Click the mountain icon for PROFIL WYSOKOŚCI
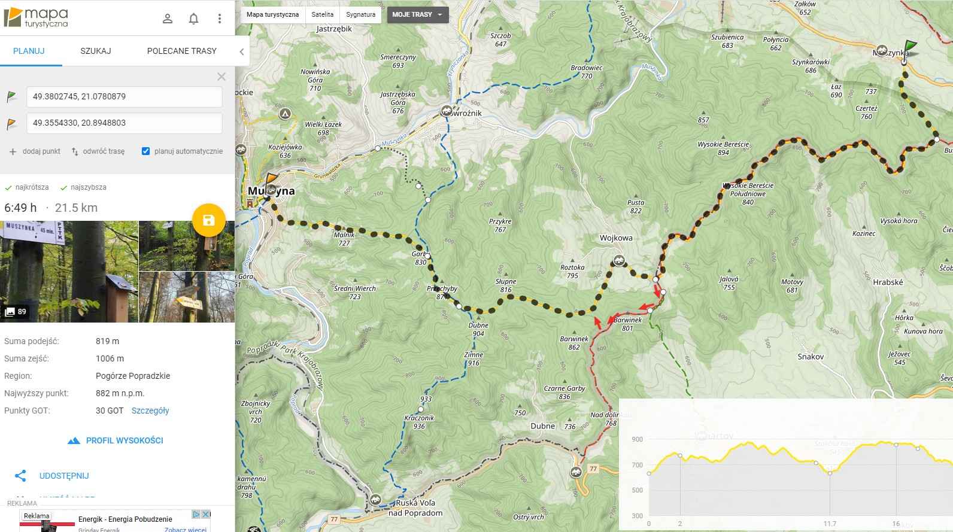Image resolution: width=953 pixels, height=532 pixels. pos(74,440)
